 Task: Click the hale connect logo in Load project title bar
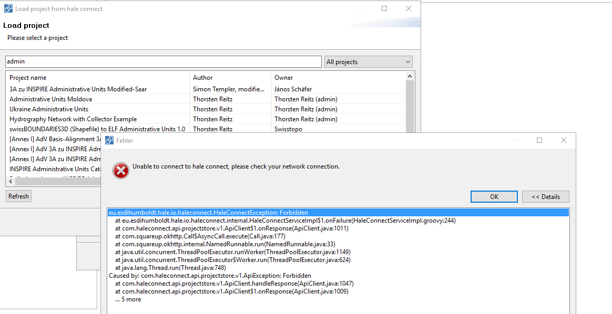pyautogui.click(x=8, y=8)
